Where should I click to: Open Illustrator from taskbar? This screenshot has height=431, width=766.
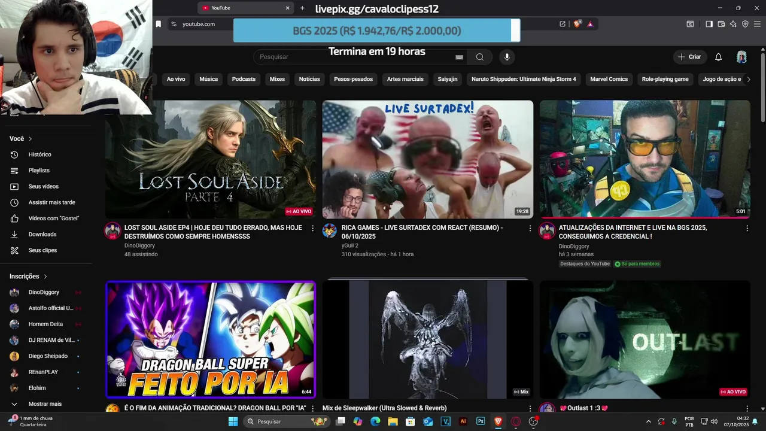(x=463, y=421)
